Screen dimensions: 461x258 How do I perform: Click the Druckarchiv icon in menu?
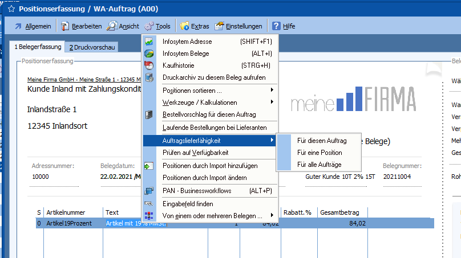coord(149,77)
